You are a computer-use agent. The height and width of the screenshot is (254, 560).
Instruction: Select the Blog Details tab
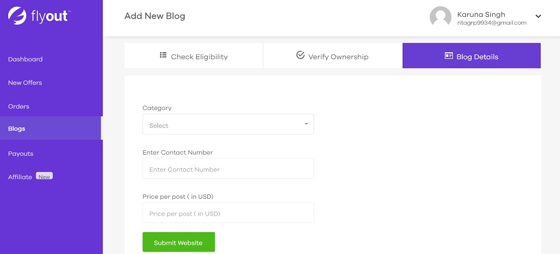tap(471, 56)
